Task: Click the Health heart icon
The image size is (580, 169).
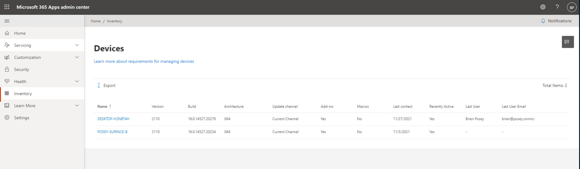Action: tap(7, 81)
